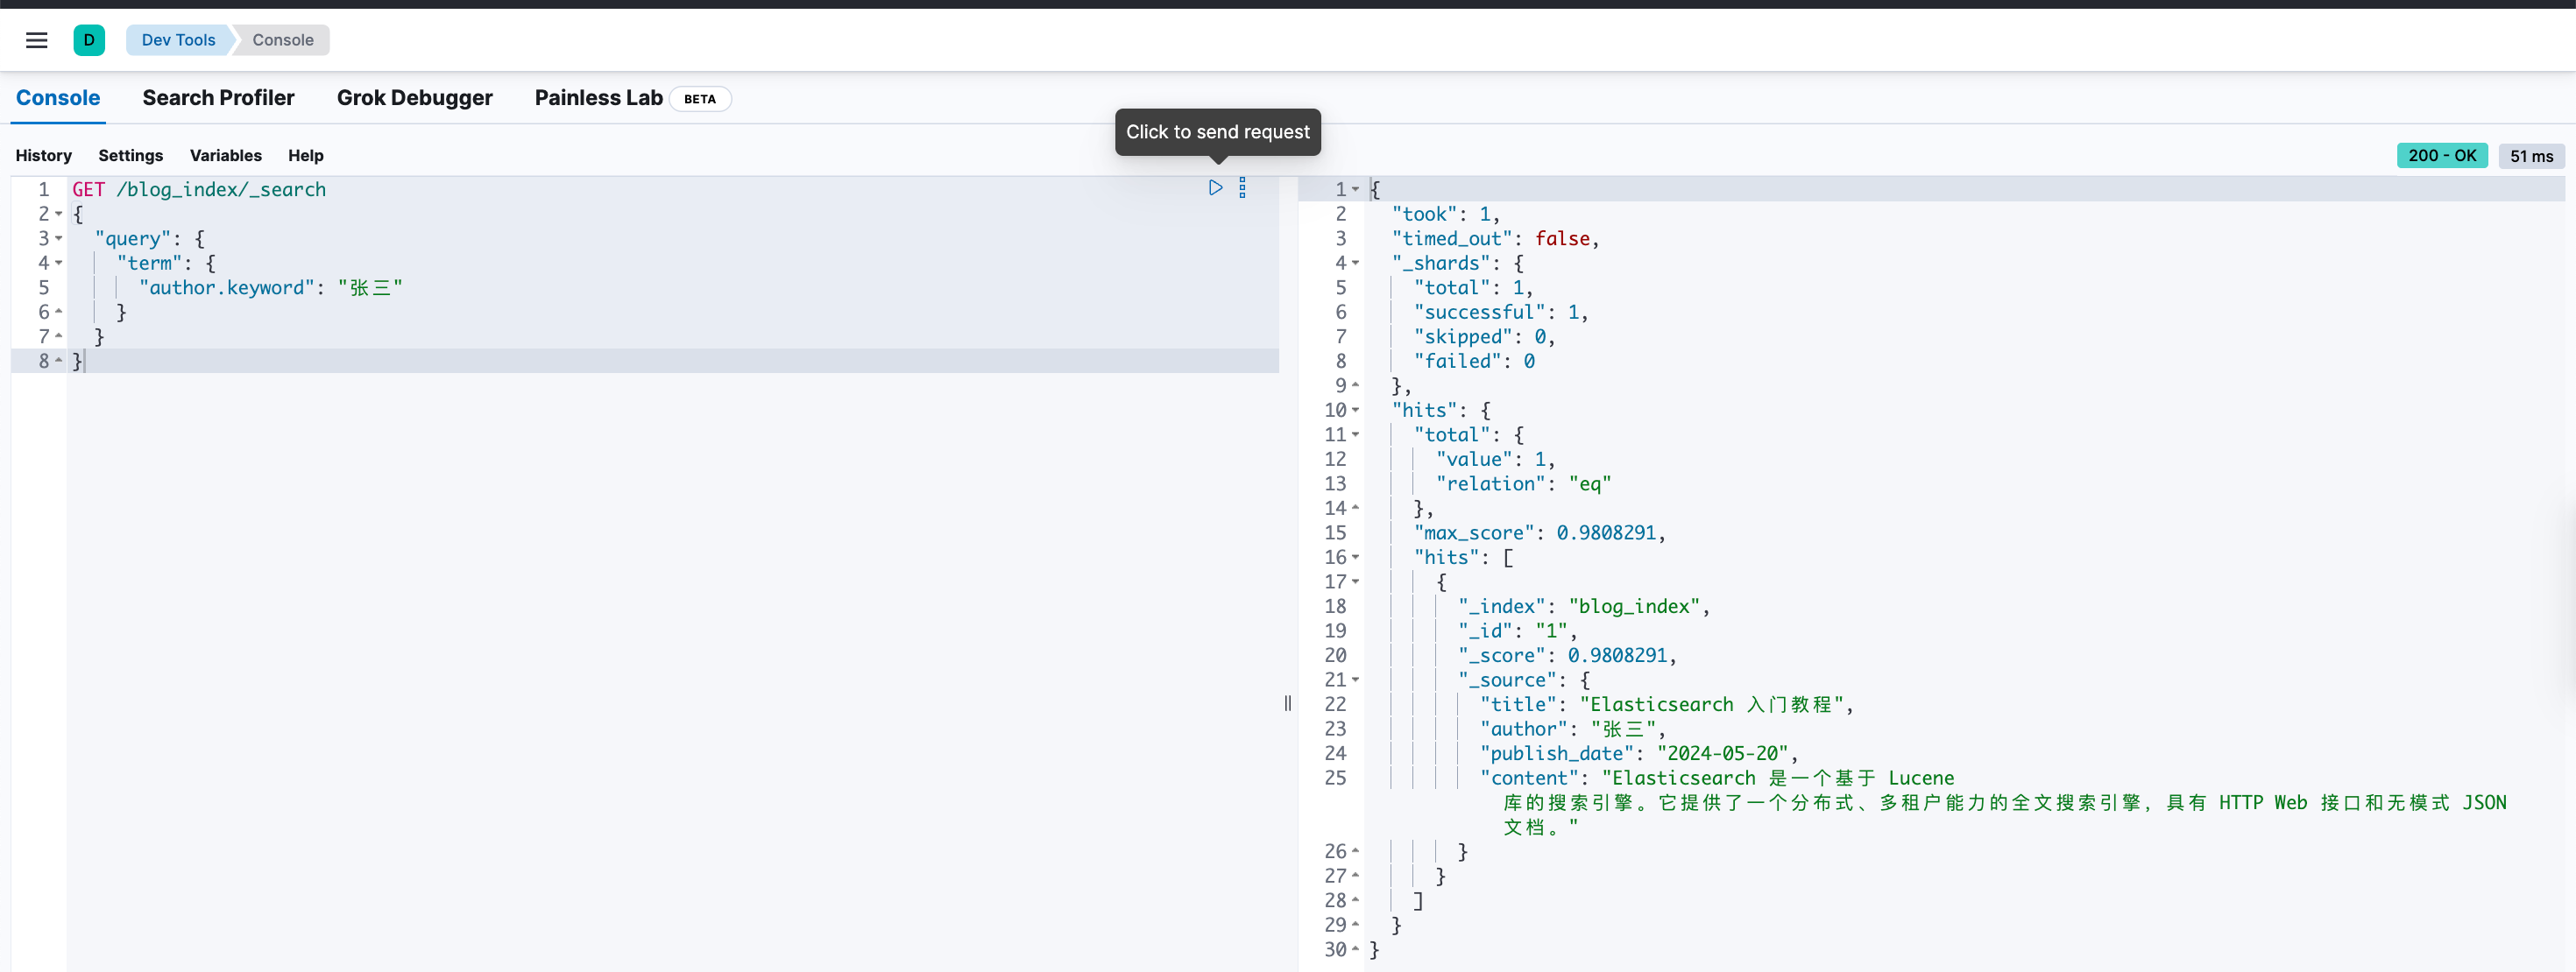
Task: Open console Settings
Action: (x=130, y=156)
